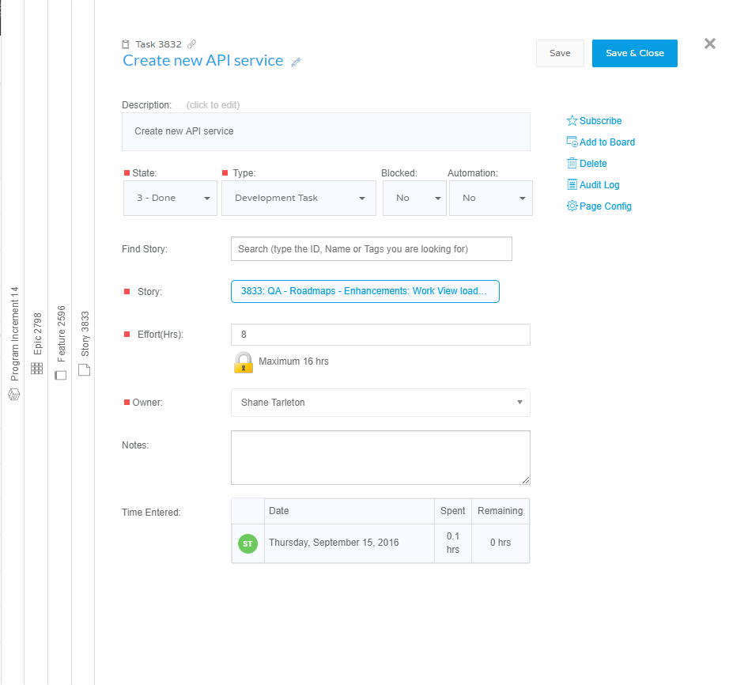Image resolution: width=729 pixels, height=685 pixels.
Task: Click the Delete trash icon
Action: tap(571, 163)
